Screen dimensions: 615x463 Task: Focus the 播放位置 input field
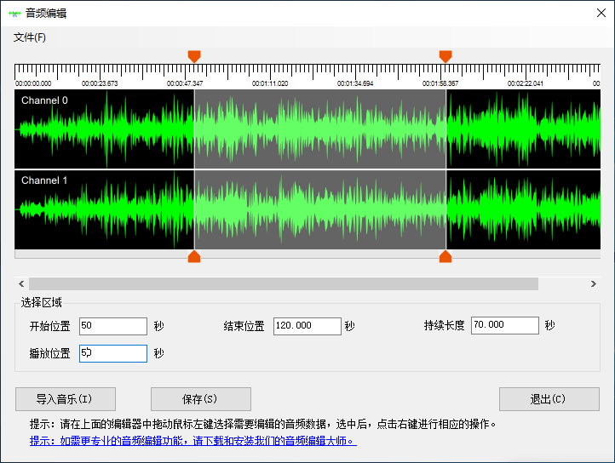tap(112, 353)
